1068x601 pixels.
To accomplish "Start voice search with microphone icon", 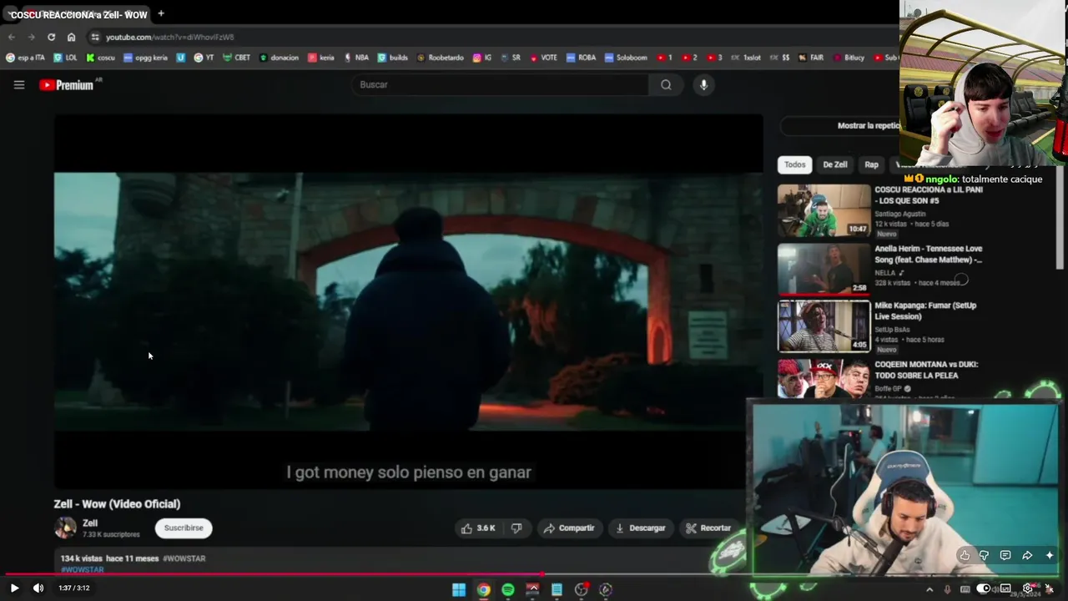I will 703,84.
